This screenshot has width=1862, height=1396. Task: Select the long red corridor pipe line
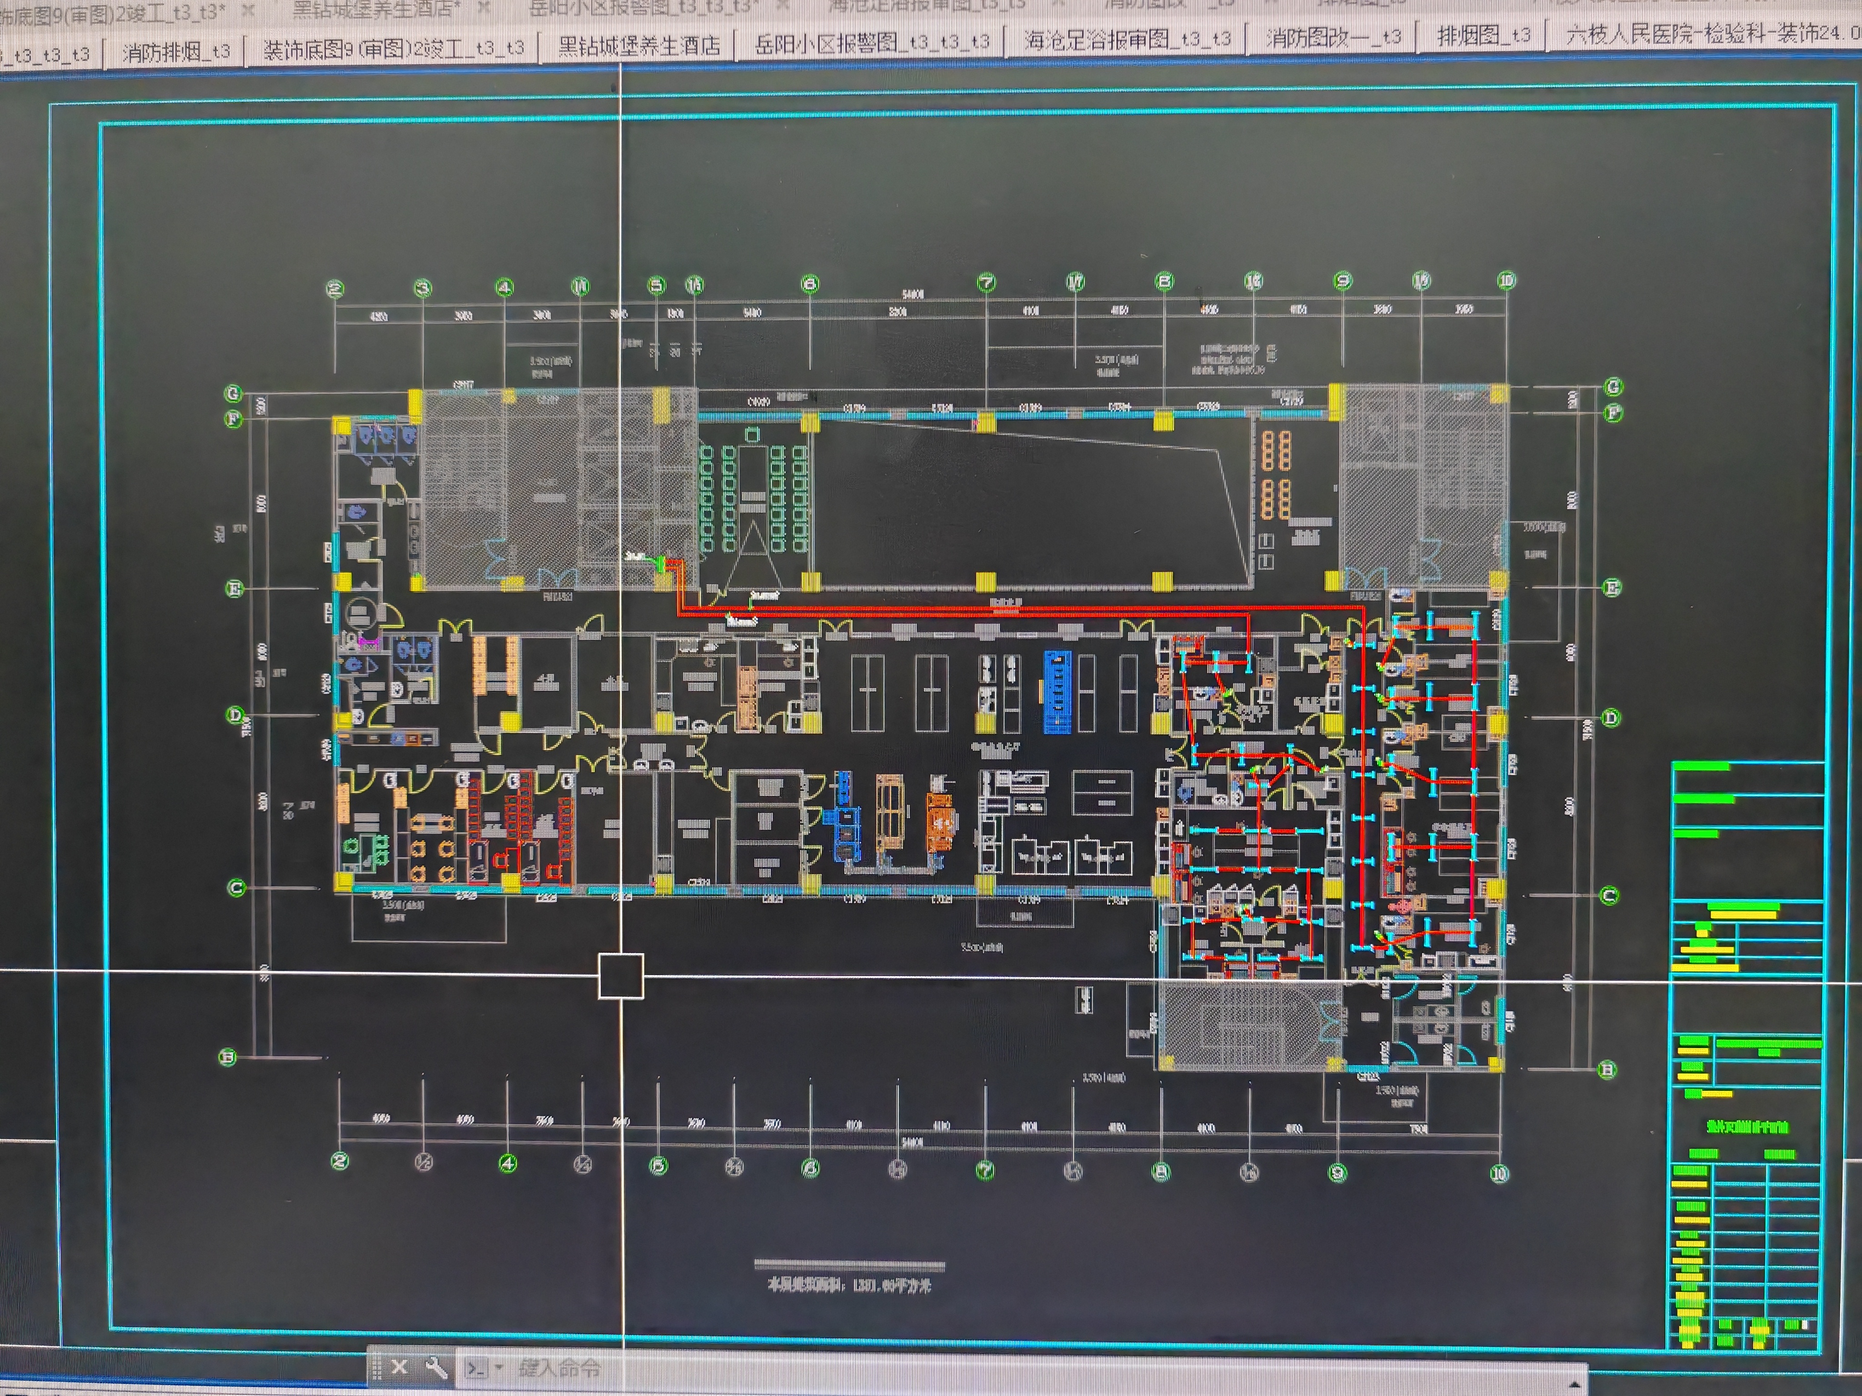tap(926, 609)
